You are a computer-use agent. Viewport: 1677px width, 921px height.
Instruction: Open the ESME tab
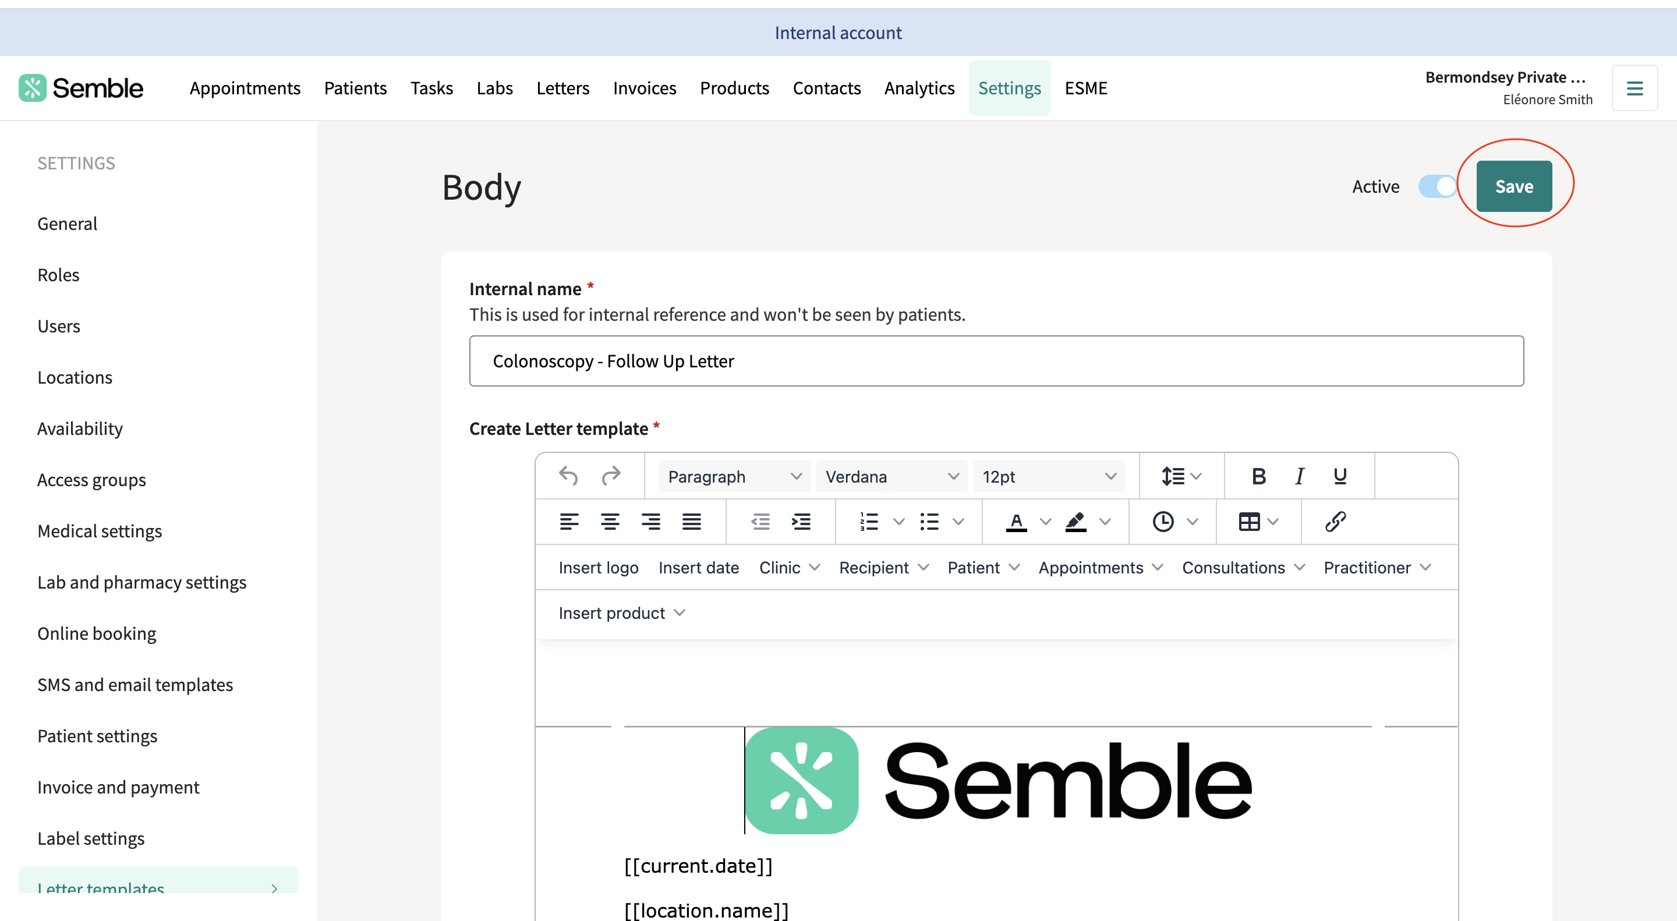(1086, 88)
